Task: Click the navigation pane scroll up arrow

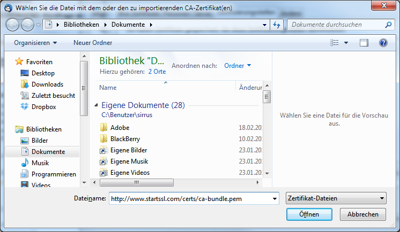Action: 84,56
